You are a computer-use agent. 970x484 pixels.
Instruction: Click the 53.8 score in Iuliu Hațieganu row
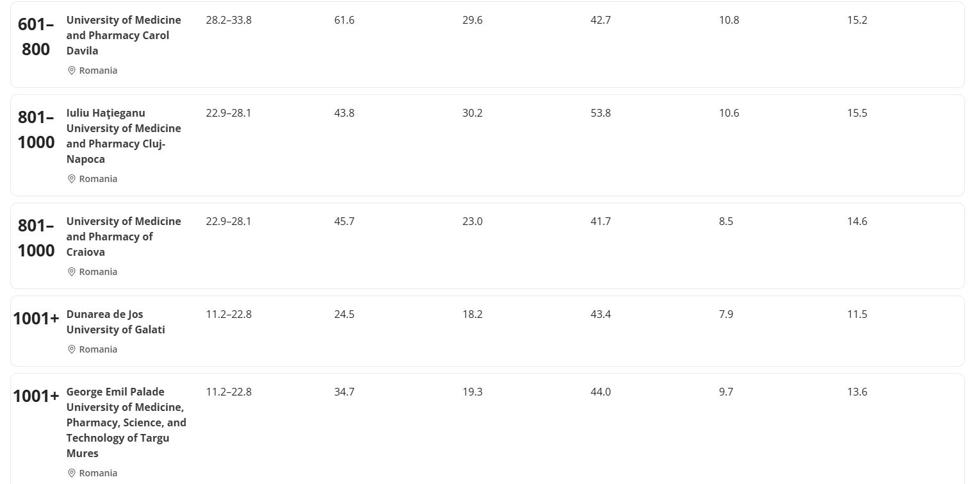[x=600, y=113]
